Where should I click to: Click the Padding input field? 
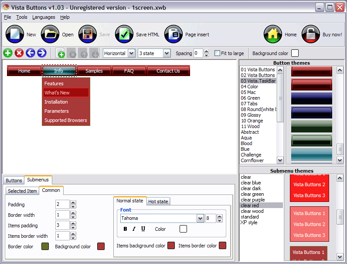click(x=63, y=204)
